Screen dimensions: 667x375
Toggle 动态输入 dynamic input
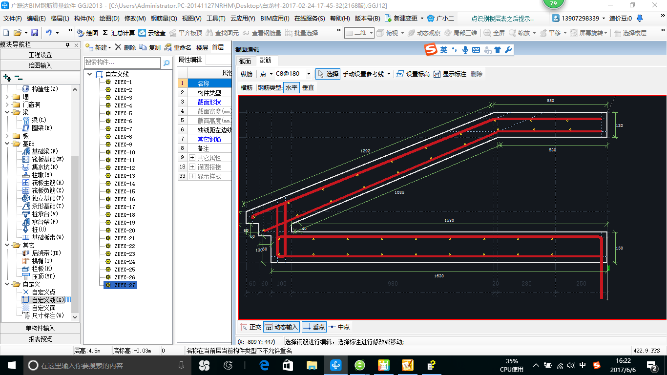[281, 327]
